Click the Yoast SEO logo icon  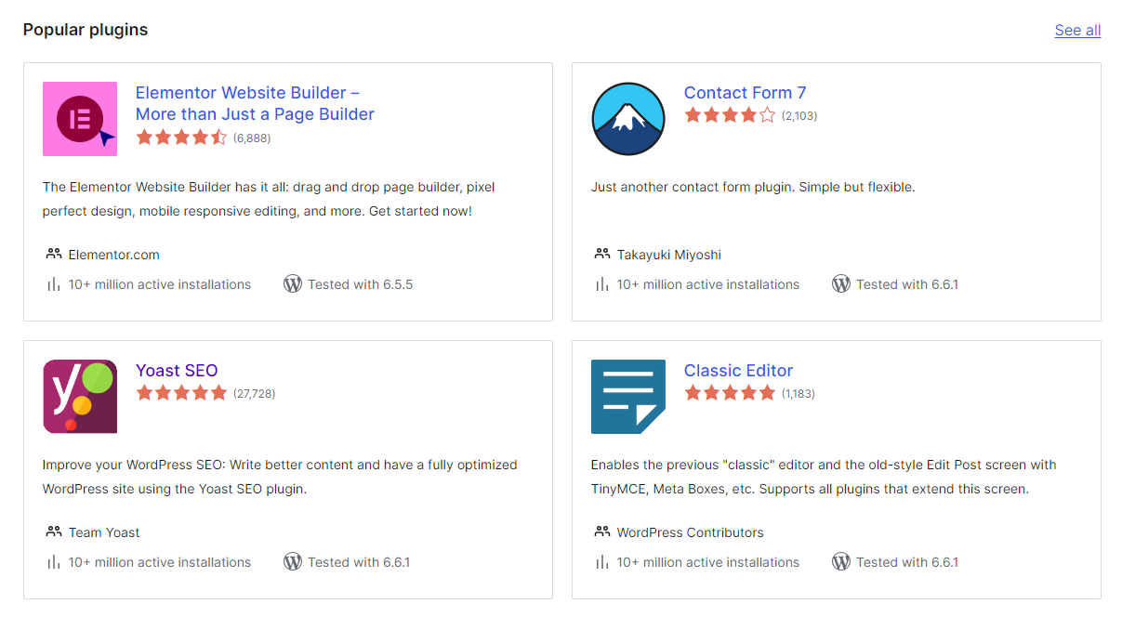pos(80,397)
